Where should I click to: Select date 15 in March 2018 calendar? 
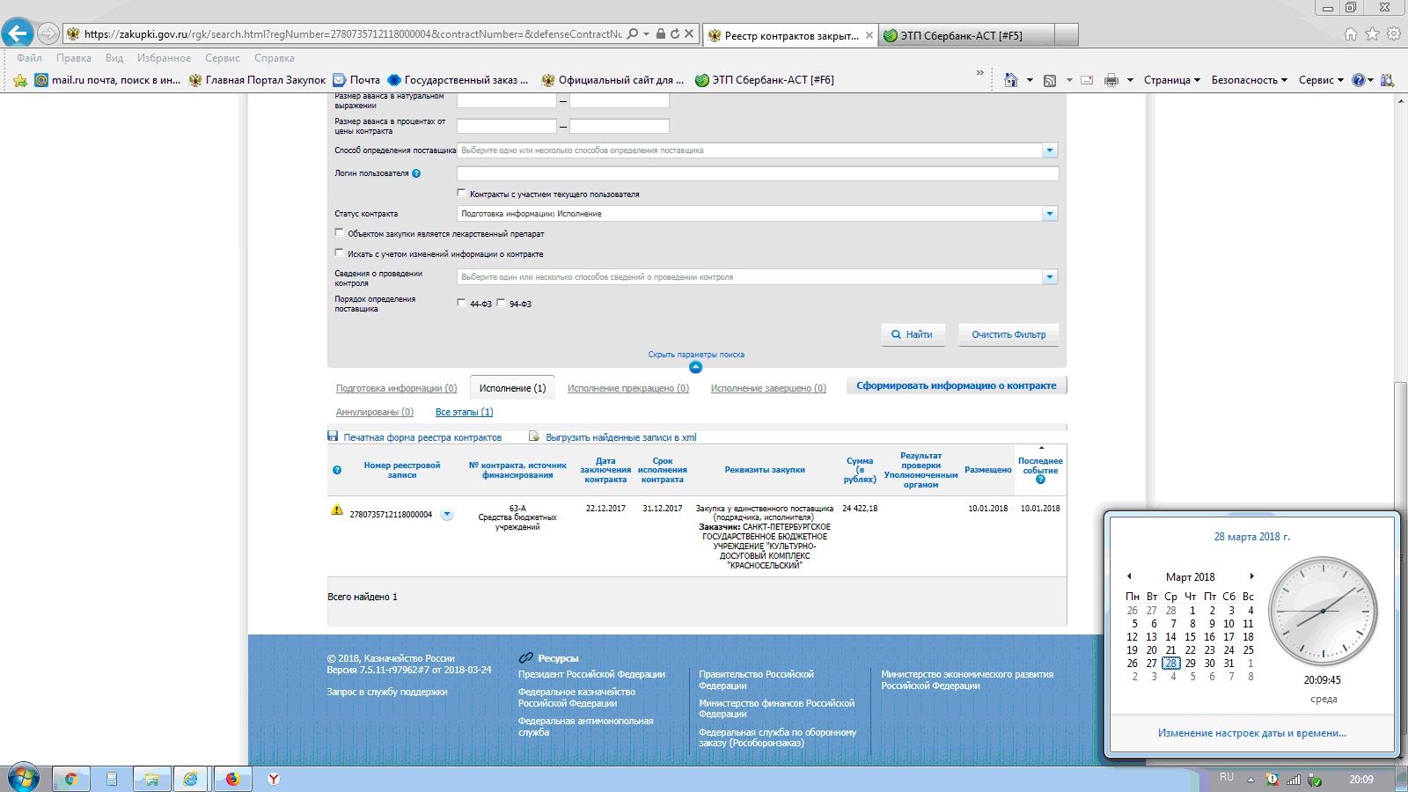1190,637
